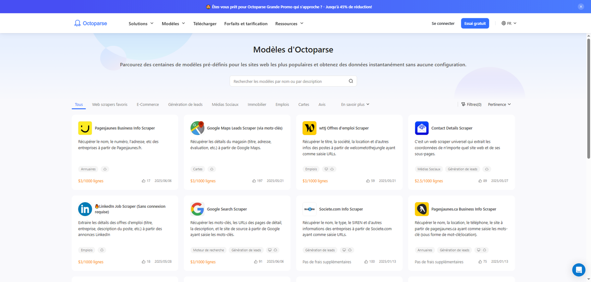Expand the En savoir plus categories
This screenshot has width=591, height=282.
point(355,105)
